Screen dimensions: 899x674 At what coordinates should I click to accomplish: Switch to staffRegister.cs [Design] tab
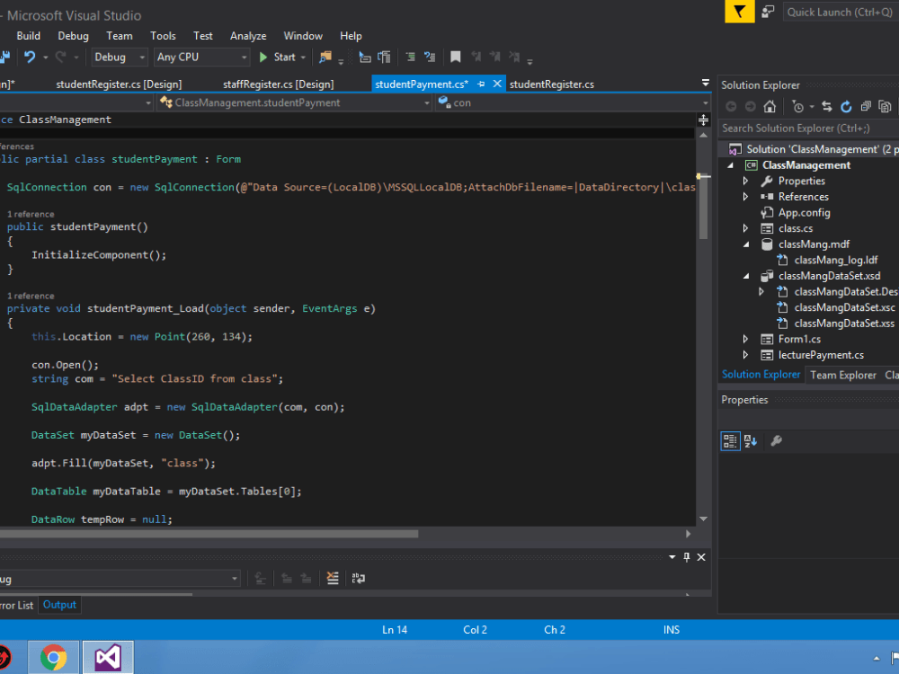coord(278,84)
